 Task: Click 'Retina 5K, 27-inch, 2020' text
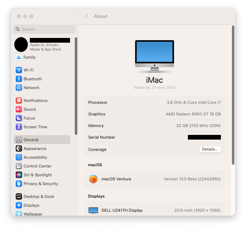click(155, 88)
